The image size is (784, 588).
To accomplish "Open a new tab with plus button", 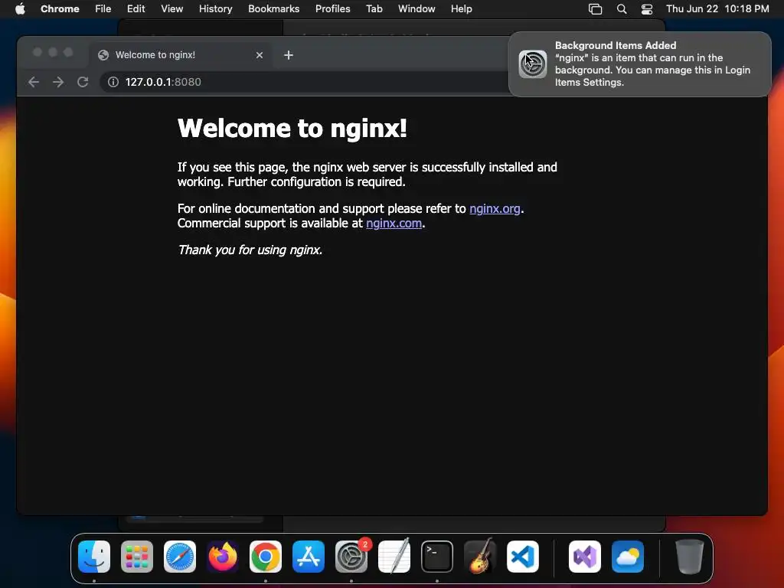I will click(289, 55).
